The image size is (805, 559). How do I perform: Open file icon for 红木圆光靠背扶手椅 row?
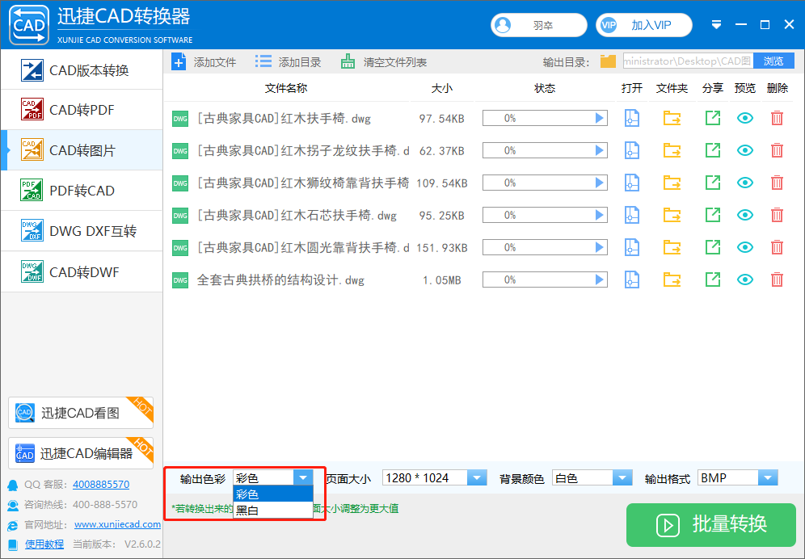coord(631,247)
